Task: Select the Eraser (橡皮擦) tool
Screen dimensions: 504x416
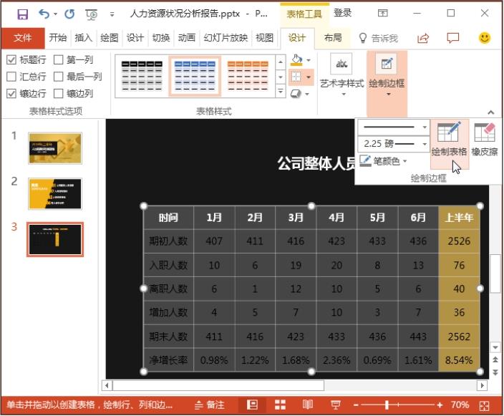Action: click(x=485, y=140)
